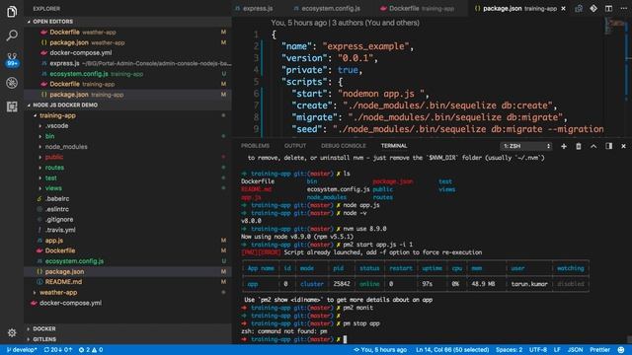Expand the DOCKER section
632x355 pixels.
tap(127, 328)
